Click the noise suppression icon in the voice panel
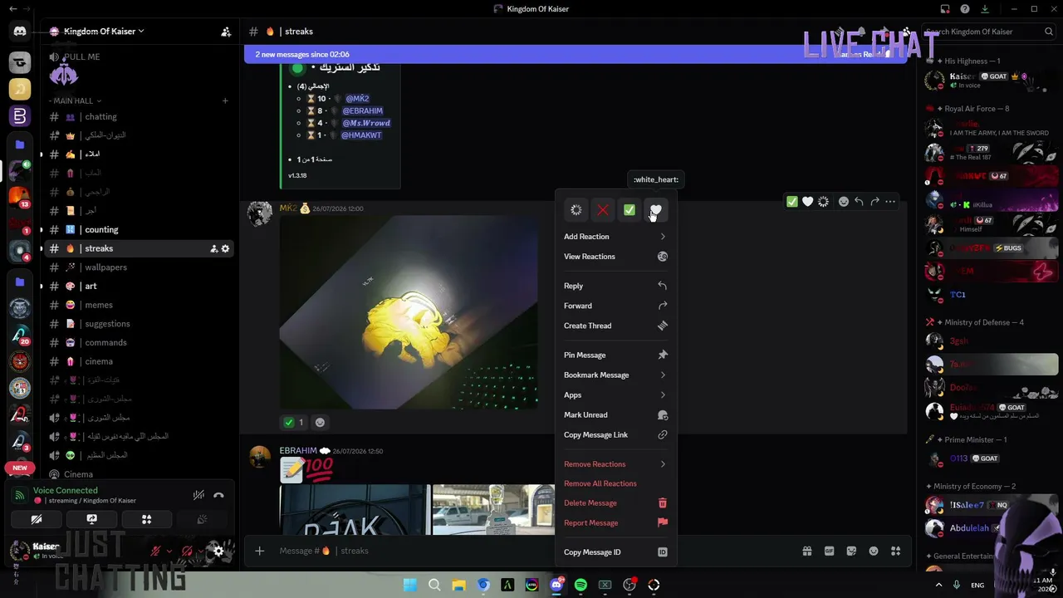1063x598 pixels. coord(198,495)
